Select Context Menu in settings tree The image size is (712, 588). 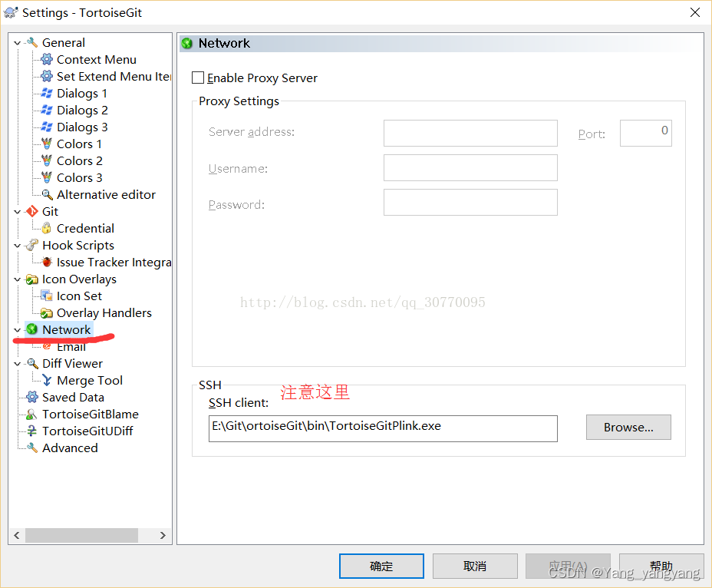click(x=96, y=60)
